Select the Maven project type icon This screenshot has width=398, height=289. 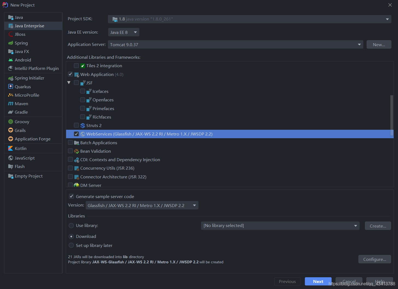10,104
